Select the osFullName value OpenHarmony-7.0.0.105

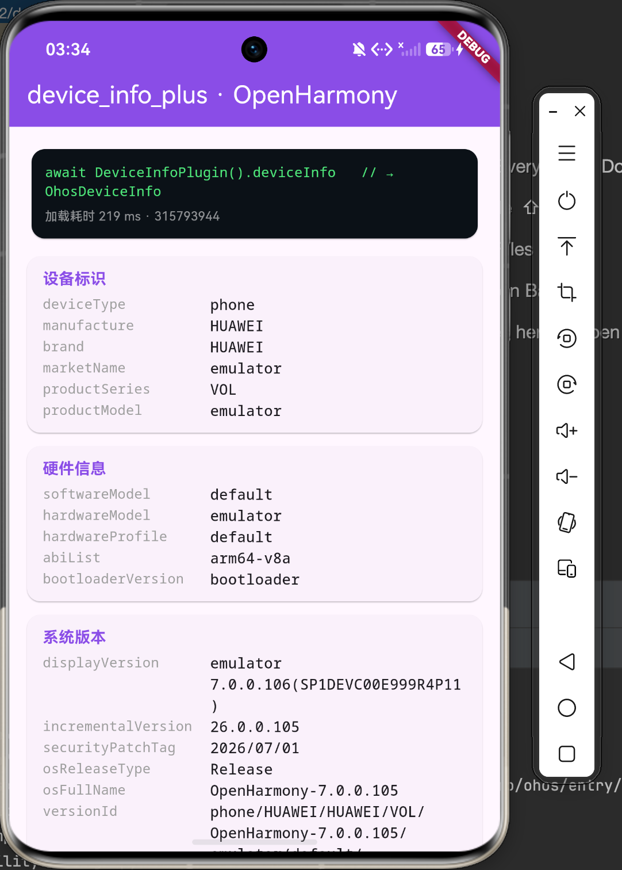pos(304,791)
